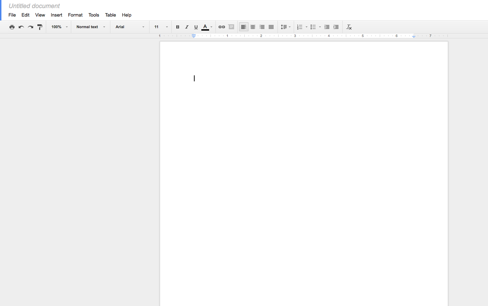This screenshot has height=306, width=488.
Task: Select the Paint format tool
Action: pyautogui.click(x=40, y=27)
